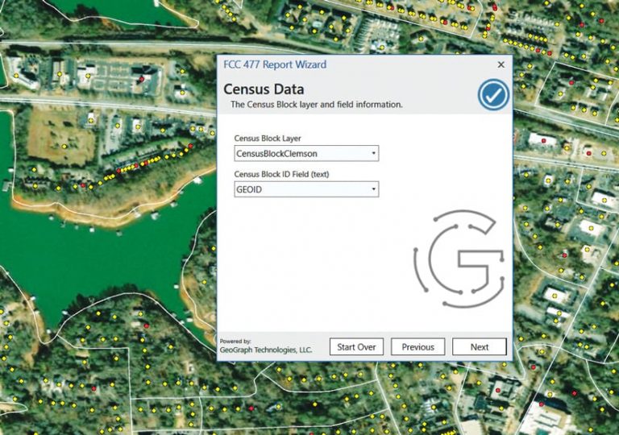Click 'Census Block ID Field (text)' label
Screen dimensions: 619x435
[281, 174]
